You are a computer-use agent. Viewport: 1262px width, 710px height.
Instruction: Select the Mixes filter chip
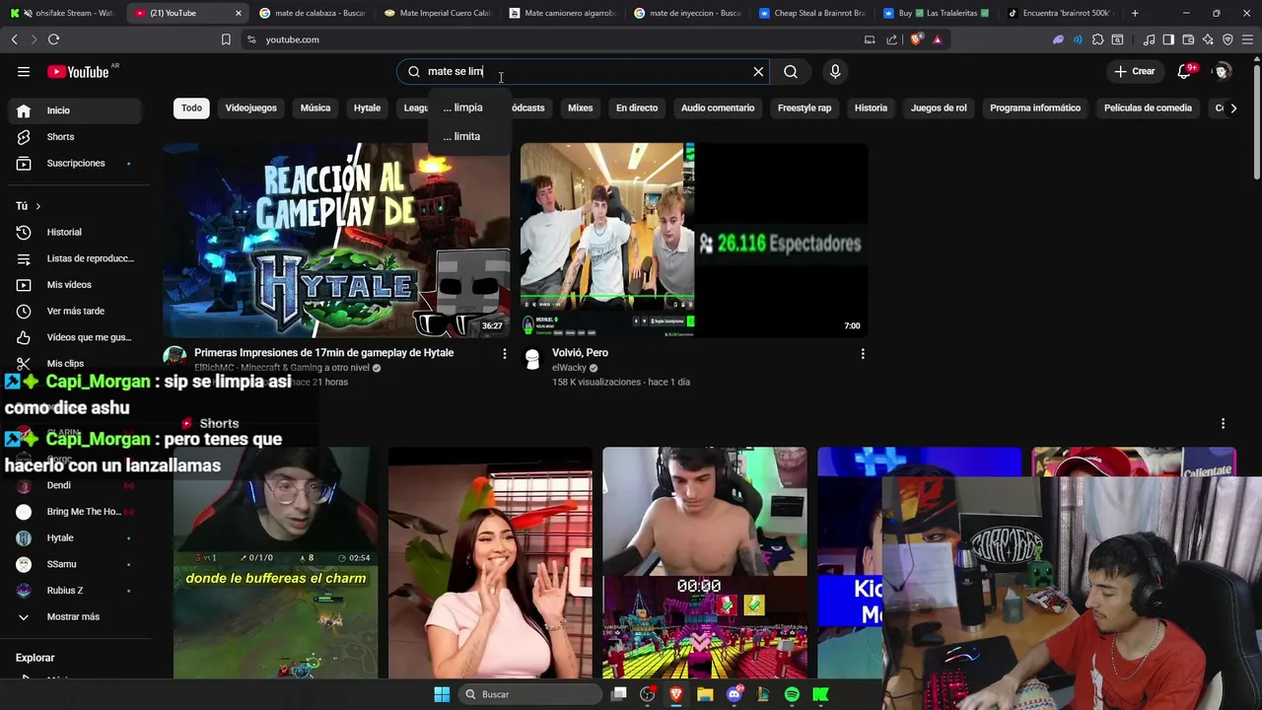pyautogui.click(x=580, y=107)
